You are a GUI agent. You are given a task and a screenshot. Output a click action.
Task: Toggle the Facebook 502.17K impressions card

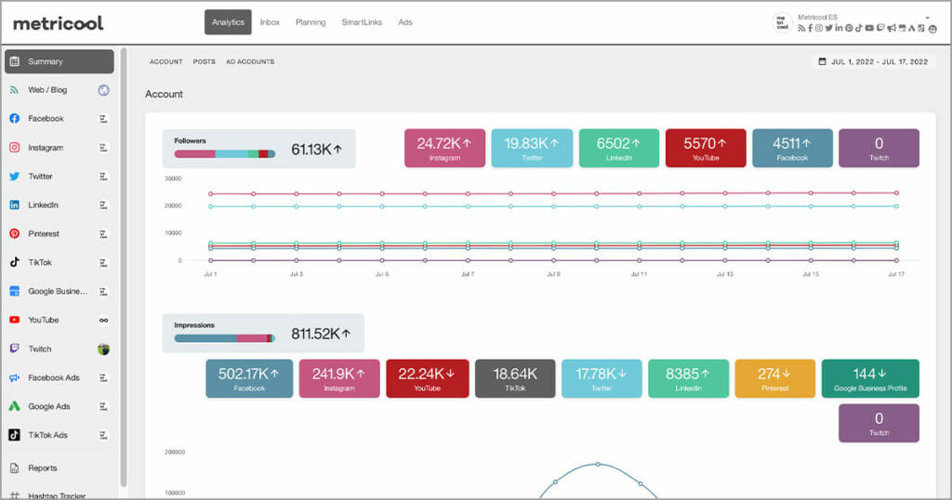pyautogui.click(x=249, y=378)
